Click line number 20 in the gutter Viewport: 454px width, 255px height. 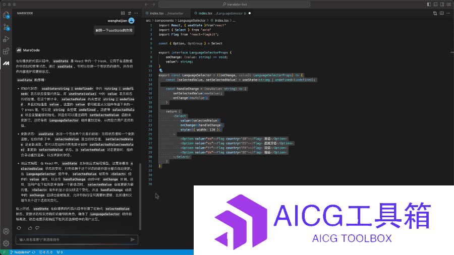150,111
